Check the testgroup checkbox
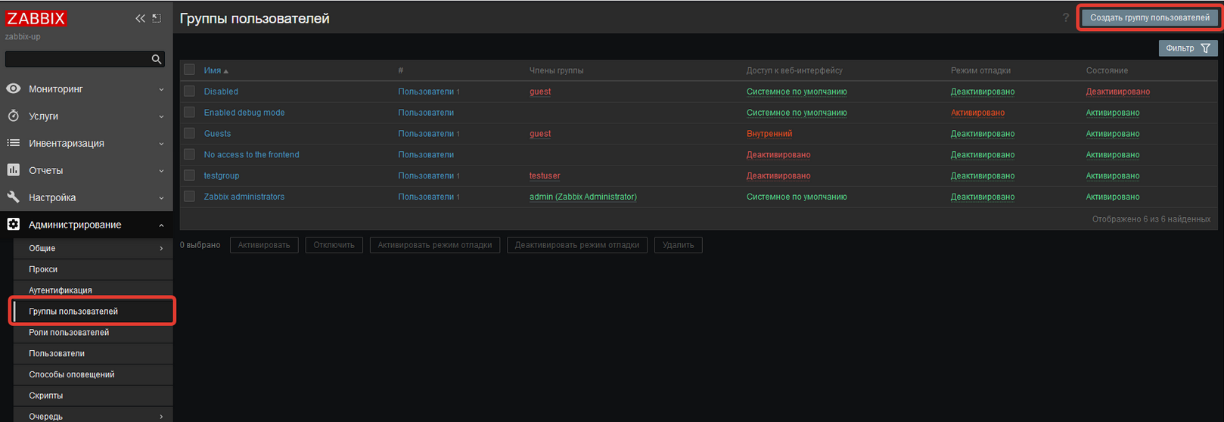This screenshot has height=422, width=1224. click(189, 175)
